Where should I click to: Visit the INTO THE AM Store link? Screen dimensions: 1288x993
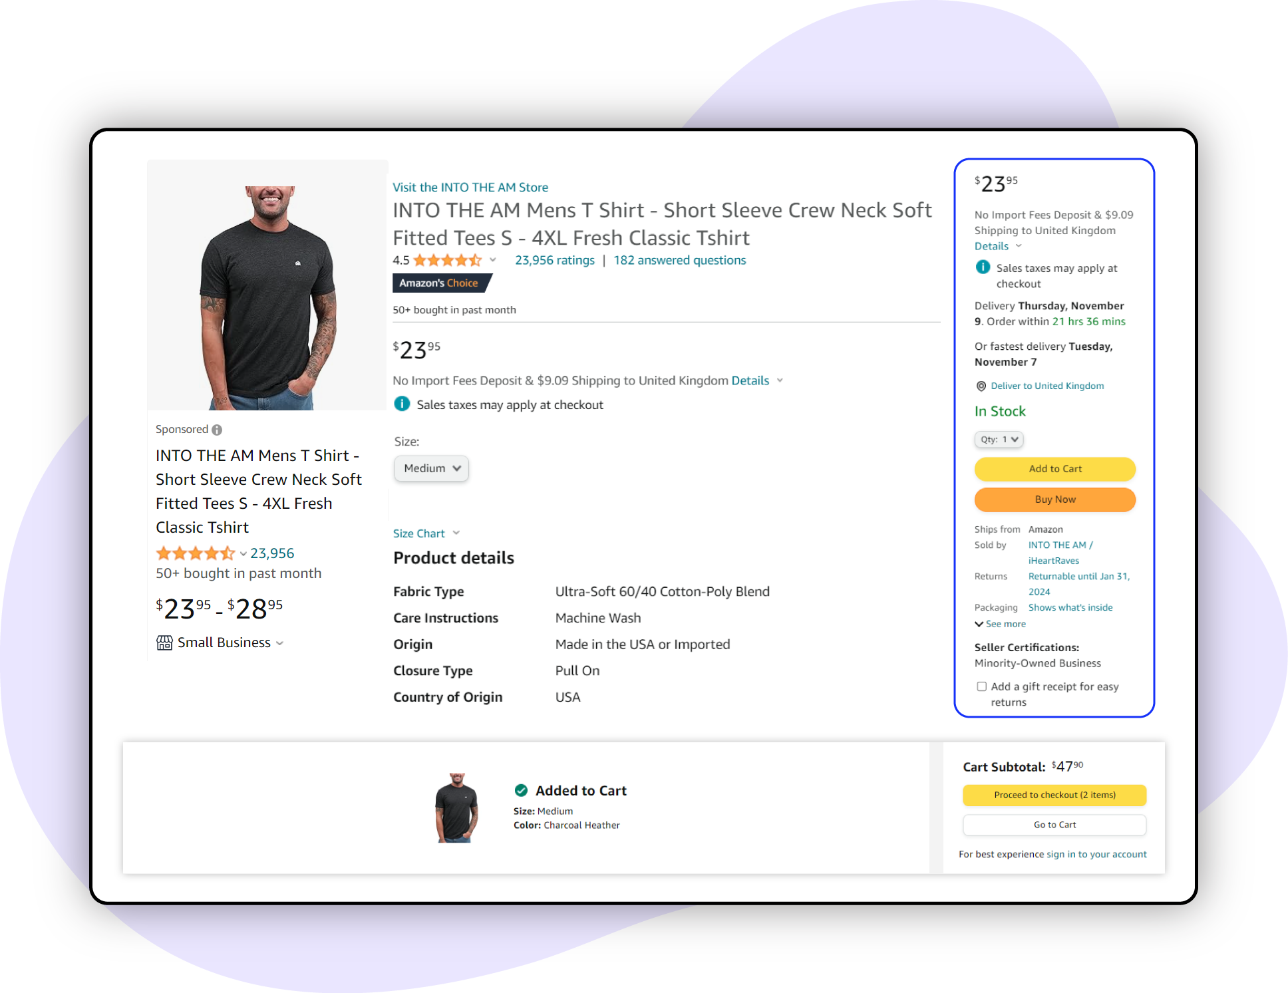point(472,187)
